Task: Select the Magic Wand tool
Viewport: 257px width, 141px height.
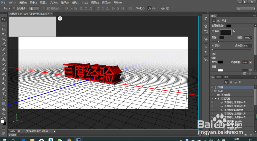Action: point(4,34)
